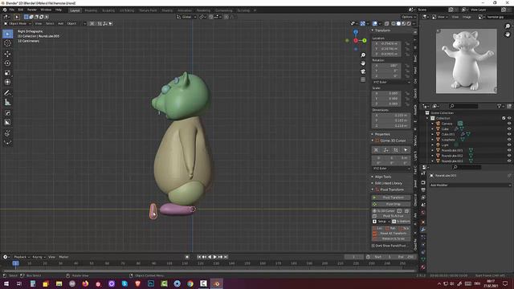Toggle the camera view icon in viewport
The height and width of the screenshot is (289, 514).
[363, 71]
